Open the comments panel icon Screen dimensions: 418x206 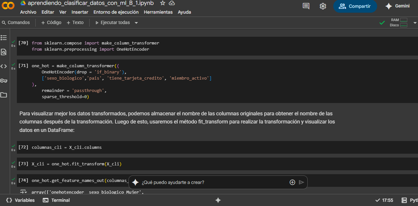coord(306,6)
